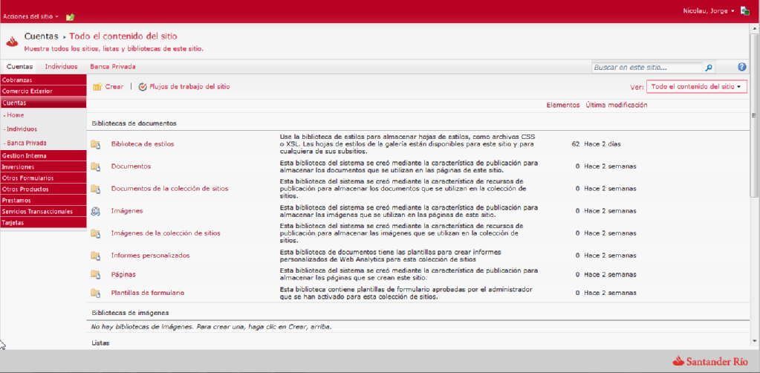760x373 pixels.
Task: Open Prestamos in the left navigation
Action: pos(43,201)
